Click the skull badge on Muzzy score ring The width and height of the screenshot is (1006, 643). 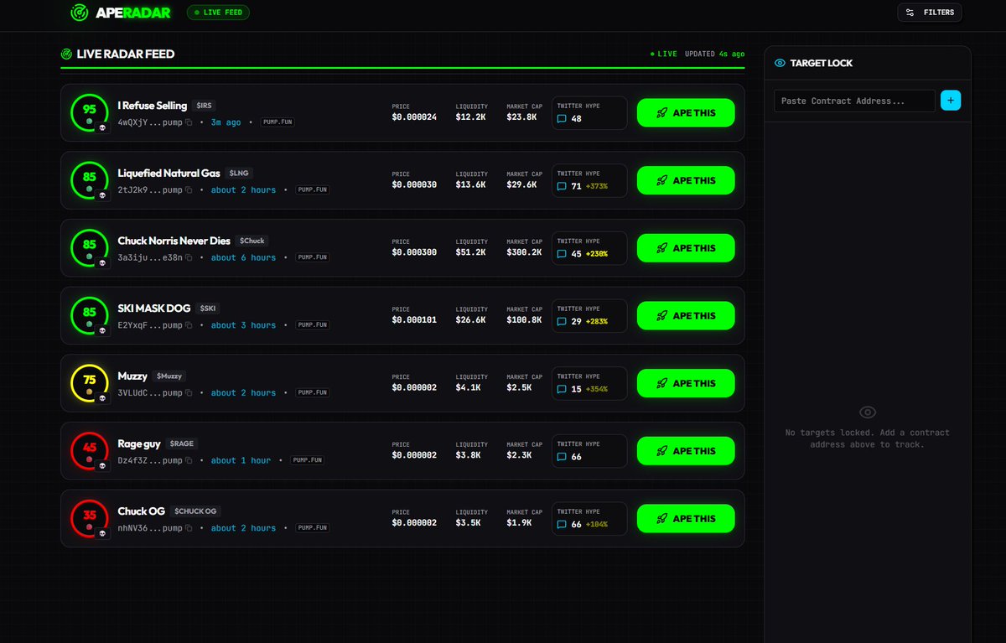102,399
